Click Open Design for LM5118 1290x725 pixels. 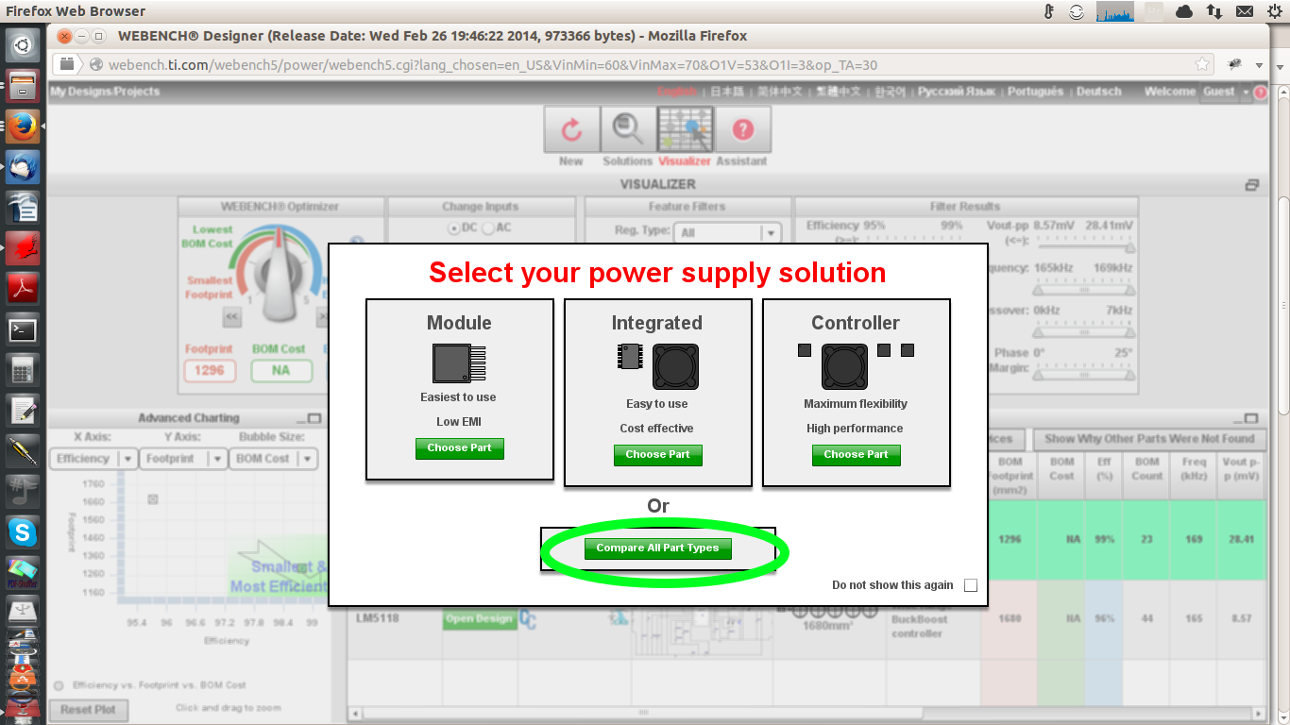coord(479,619)
